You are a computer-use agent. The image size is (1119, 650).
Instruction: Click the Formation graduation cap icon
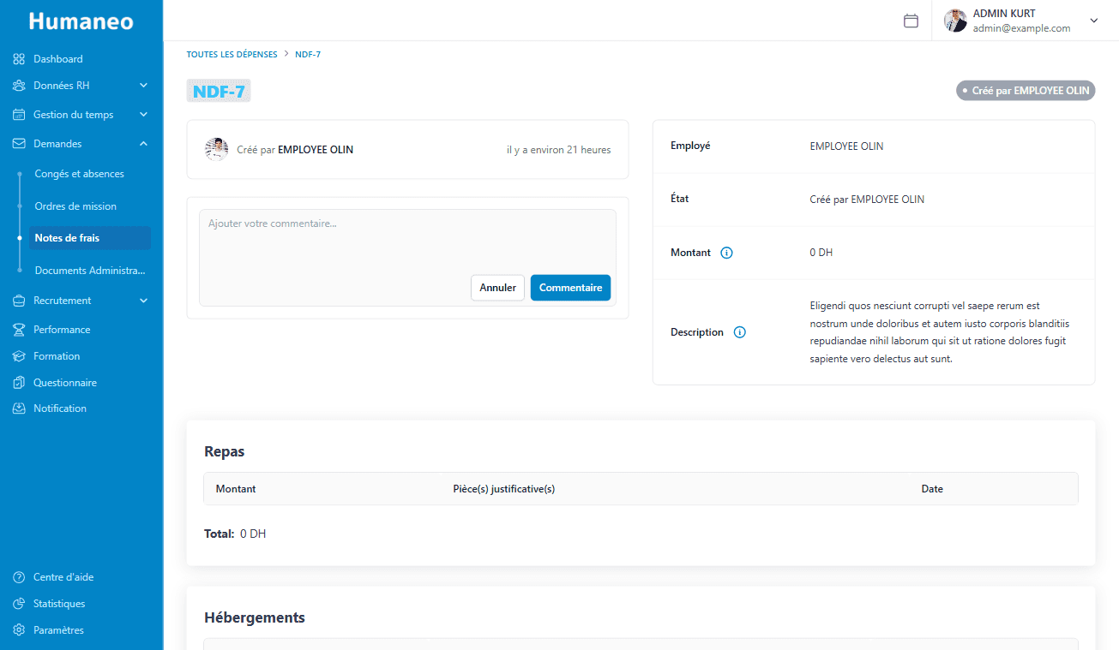(19, 356)
